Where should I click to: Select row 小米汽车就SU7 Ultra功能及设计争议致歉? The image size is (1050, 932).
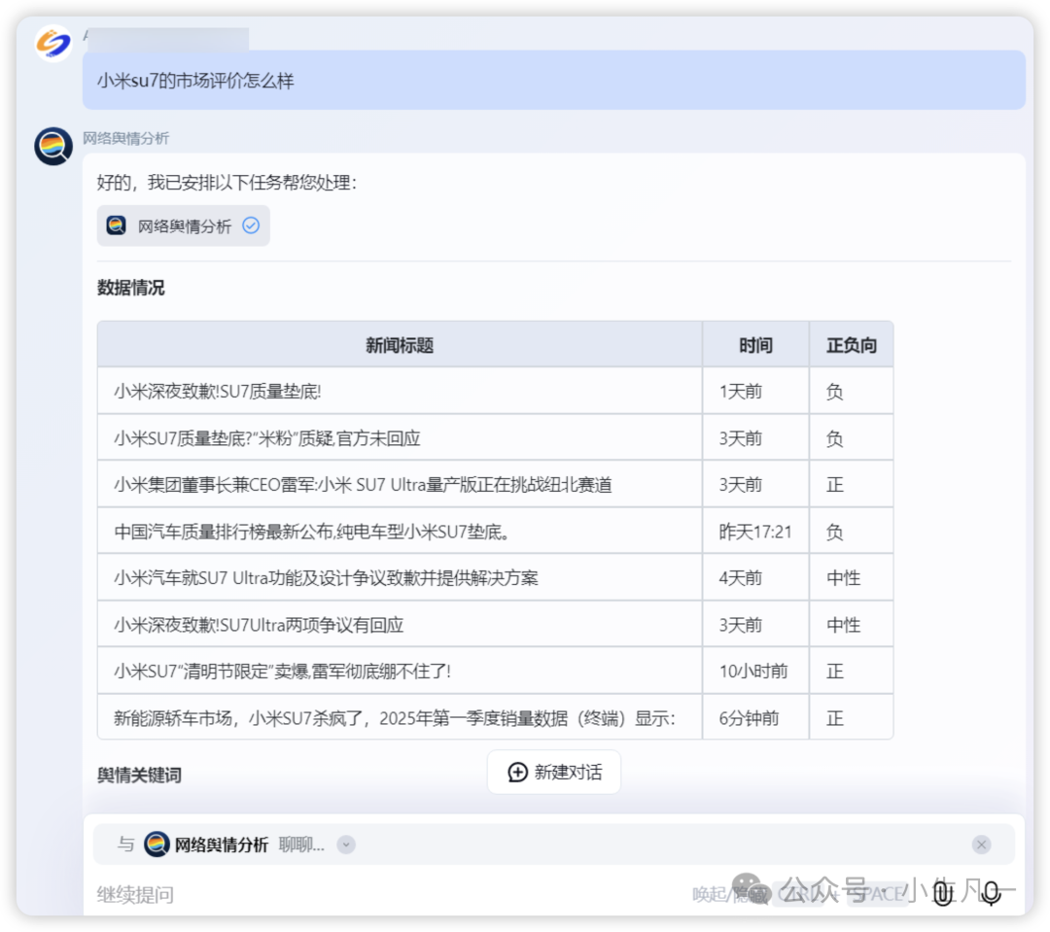pos(495,578)
